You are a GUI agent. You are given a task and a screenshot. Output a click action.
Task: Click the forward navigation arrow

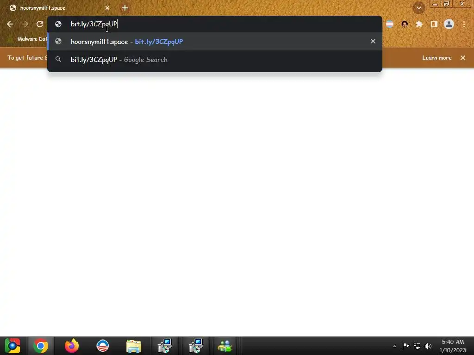(x=25, y=24)
